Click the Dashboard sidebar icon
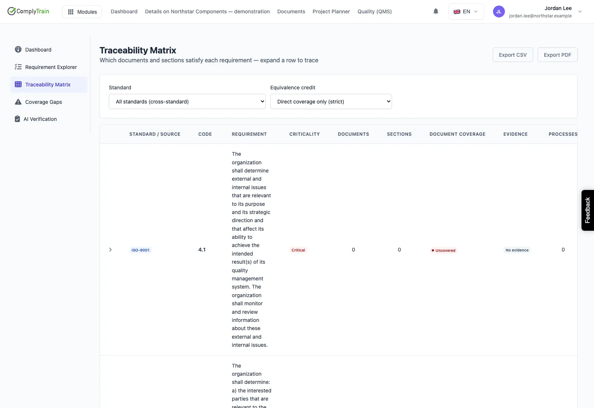The image size is (594, 408). tap(18, 49)
